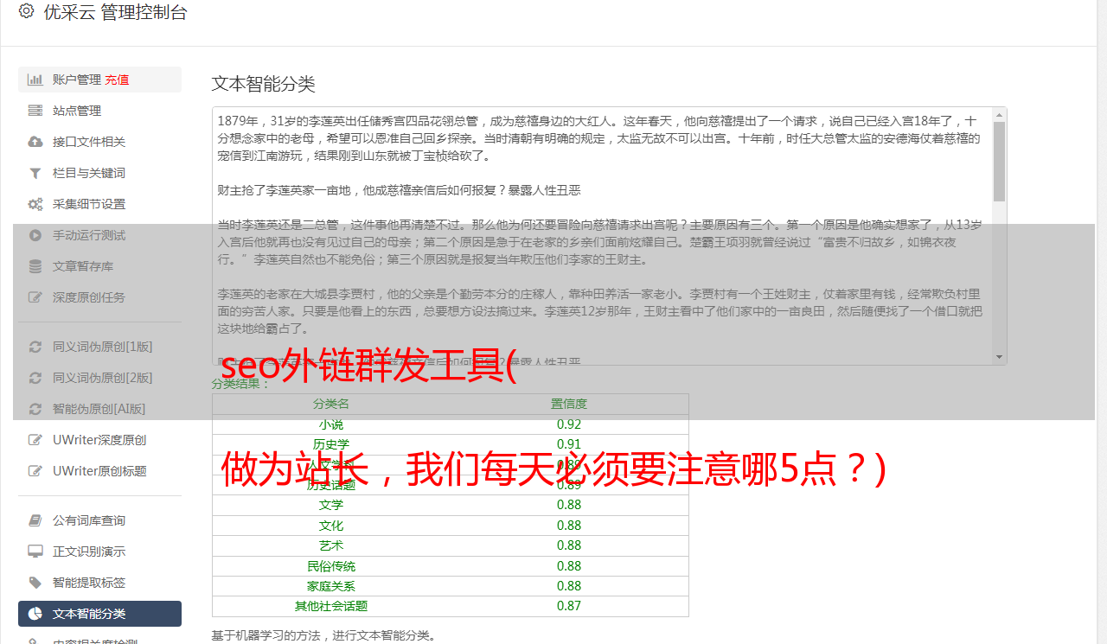Viewport: 1107px width, 644px height.
Task: Click the 分类名 column header
Action: 331,404
